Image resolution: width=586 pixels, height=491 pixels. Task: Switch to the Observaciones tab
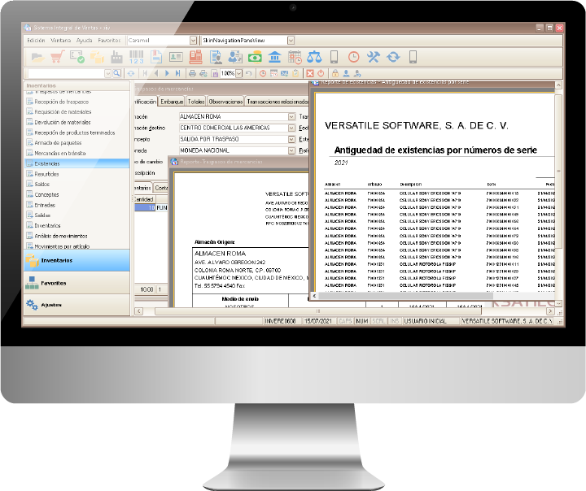tap(225, 102)
